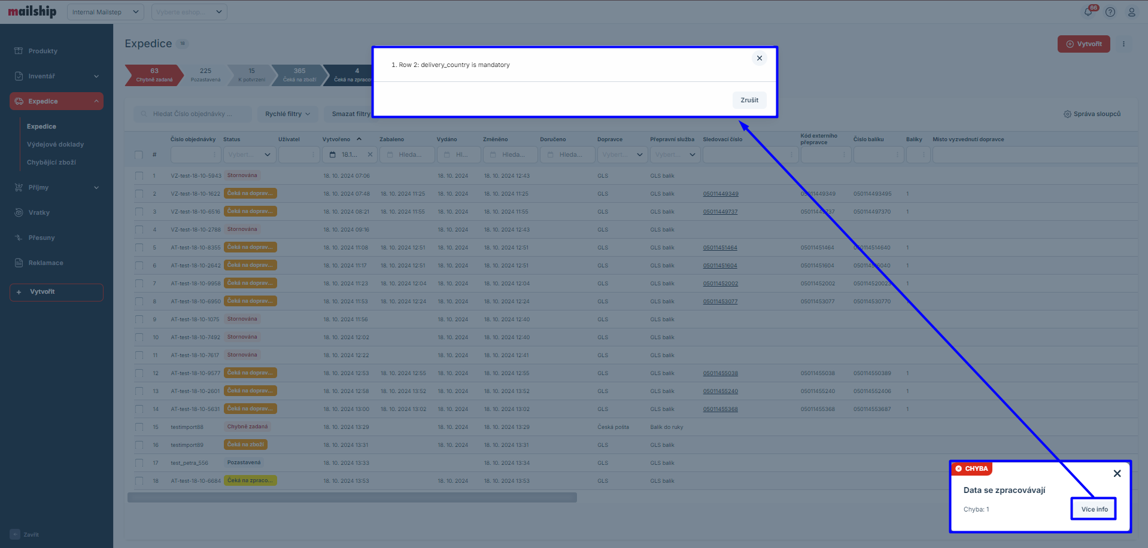Click Více info in the error toast
This screenshot has width=1148, height=548.
click(1094, 509)
